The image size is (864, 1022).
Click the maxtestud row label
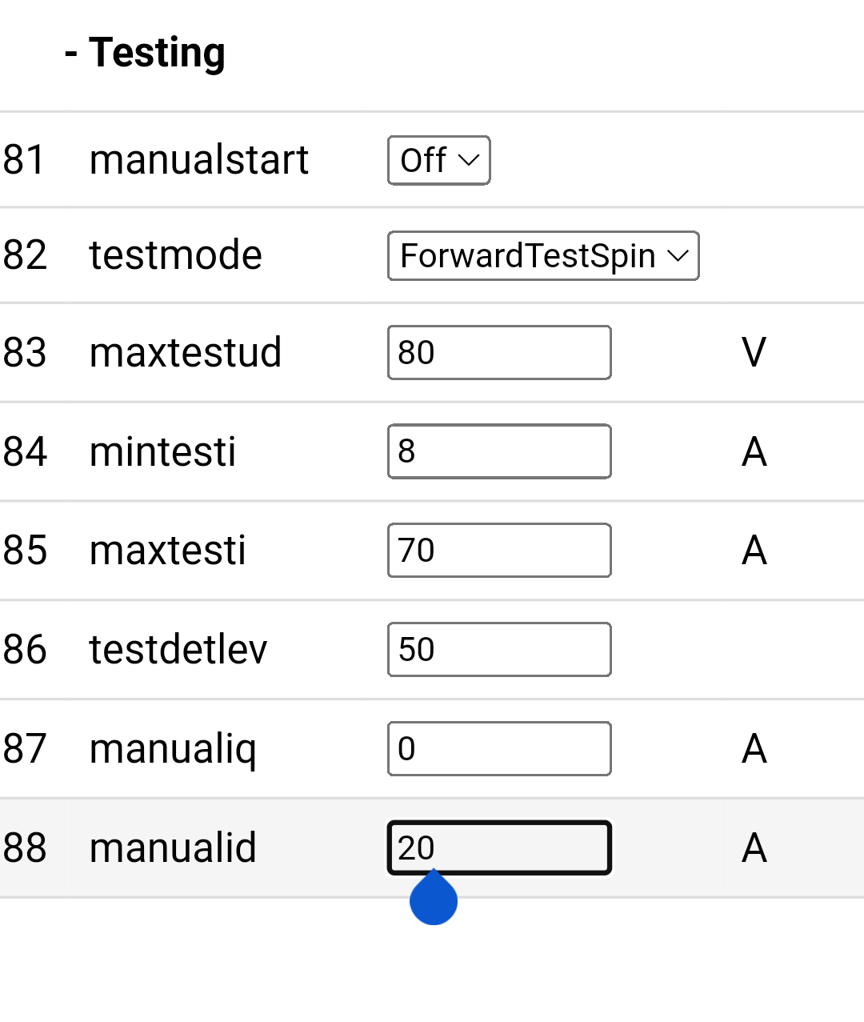(x=185, y=352)
